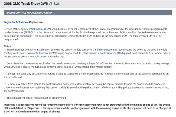Viewport: 176px width, 117px height.
Task: Open the ECM abbreviation link
Action: [48, 29]
